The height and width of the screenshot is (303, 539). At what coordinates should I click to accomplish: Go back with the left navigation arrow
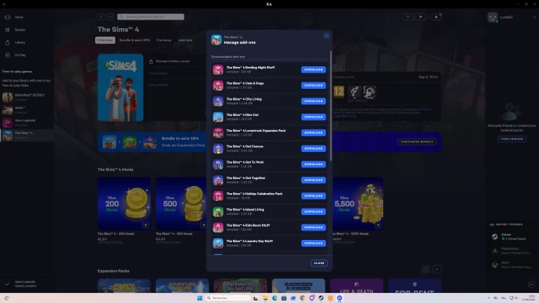point(100,17)
